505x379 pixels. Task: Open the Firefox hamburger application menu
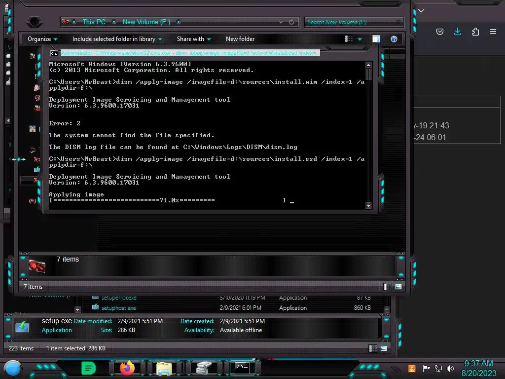[x=493, y=32]
